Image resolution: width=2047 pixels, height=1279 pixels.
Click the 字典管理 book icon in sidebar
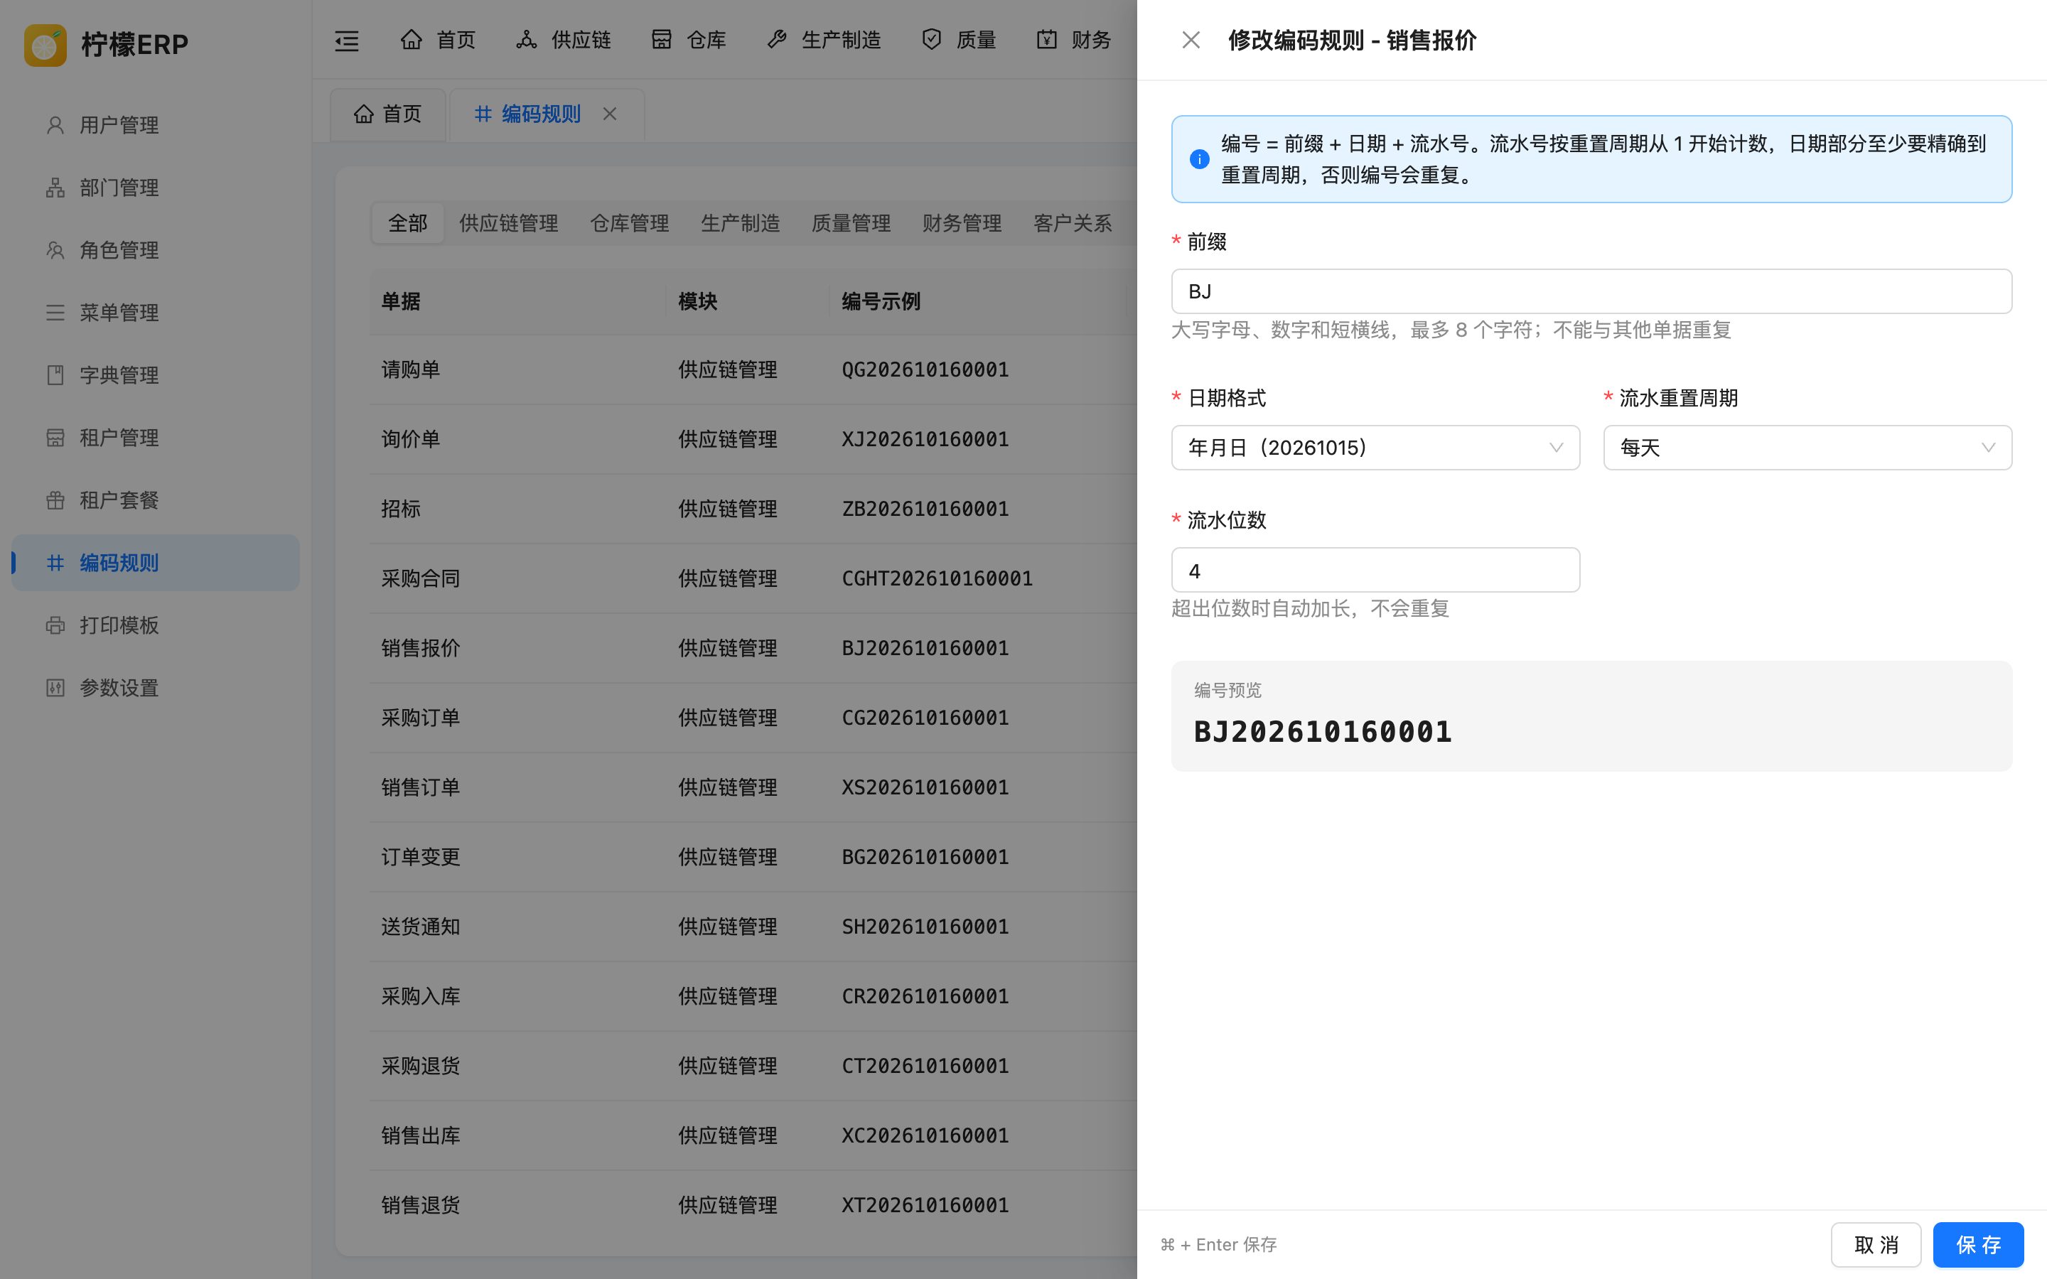pyautogui.click(x=55, y=376)
